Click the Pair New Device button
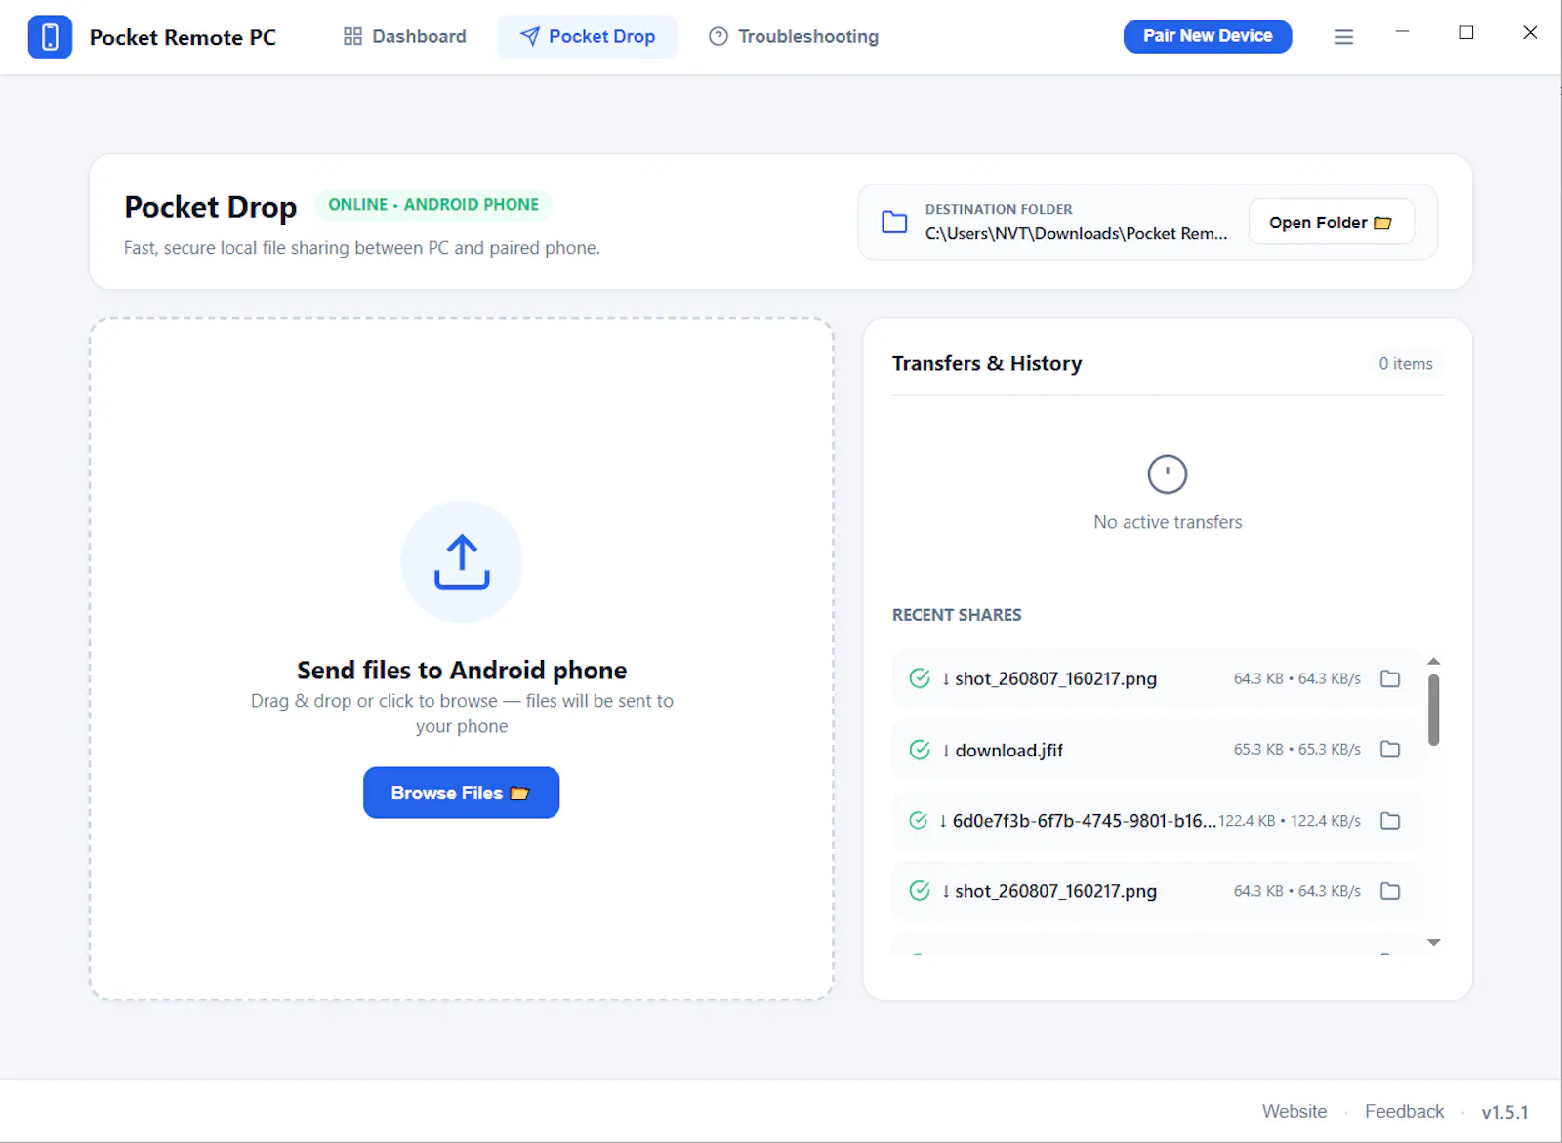 tap(1208, 36)
